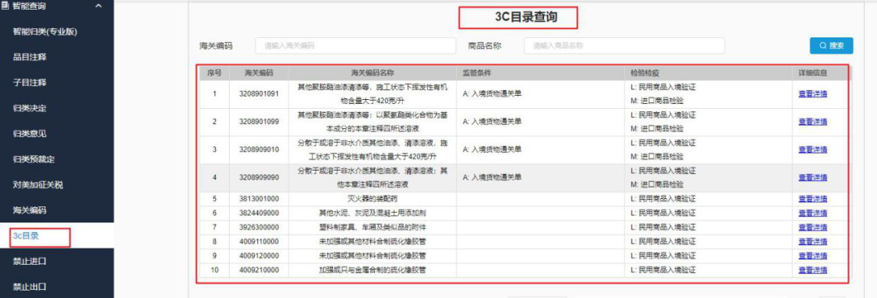Collapse the 智能查询 menu chevron
The image size is (877, 298).
click(99, 6)
